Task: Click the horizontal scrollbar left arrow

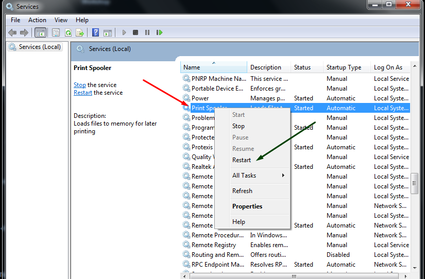Action: pos(184,276)
